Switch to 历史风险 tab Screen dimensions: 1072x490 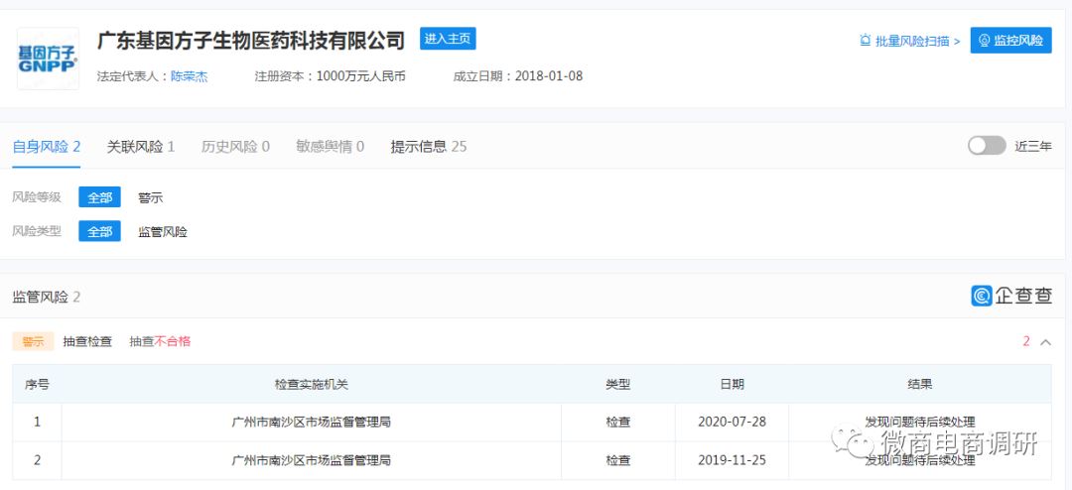(x=235, y=146)
